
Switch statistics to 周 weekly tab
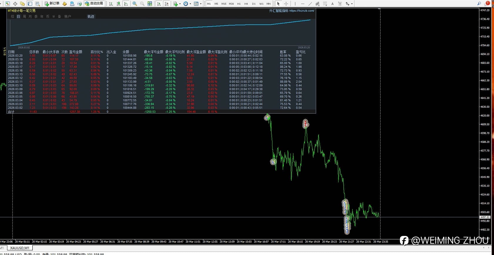click(24, 16)
